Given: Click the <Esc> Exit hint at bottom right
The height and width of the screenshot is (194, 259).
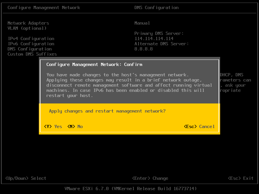Looking at the screenshot, I should [241, 178].
